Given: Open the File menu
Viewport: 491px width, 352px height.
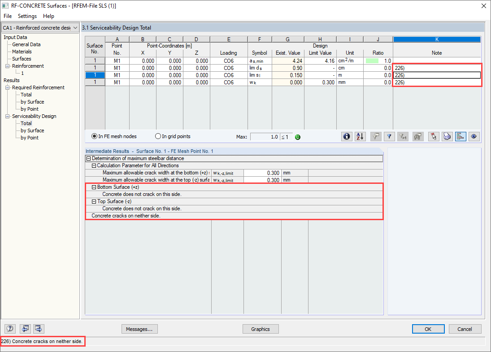Looking at the screenshot, I should pos(7,16).
